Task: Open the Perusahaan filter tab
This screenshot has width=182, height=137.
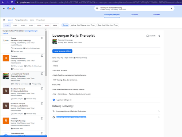Action: coord(41,20)
